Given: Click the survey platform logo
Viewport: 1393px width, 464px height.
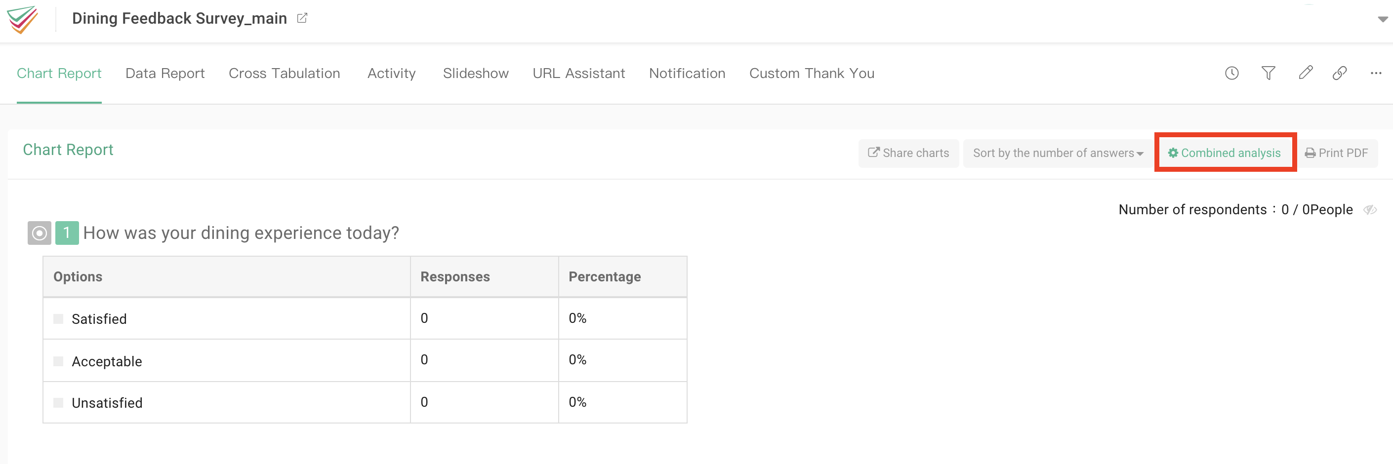Looking at the screenshot, I should click(23, 19).
